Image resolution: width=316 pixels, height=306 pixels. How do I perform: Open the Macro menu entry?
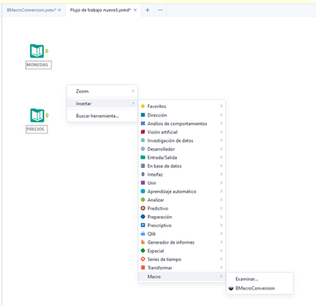[x=182, y=277]
